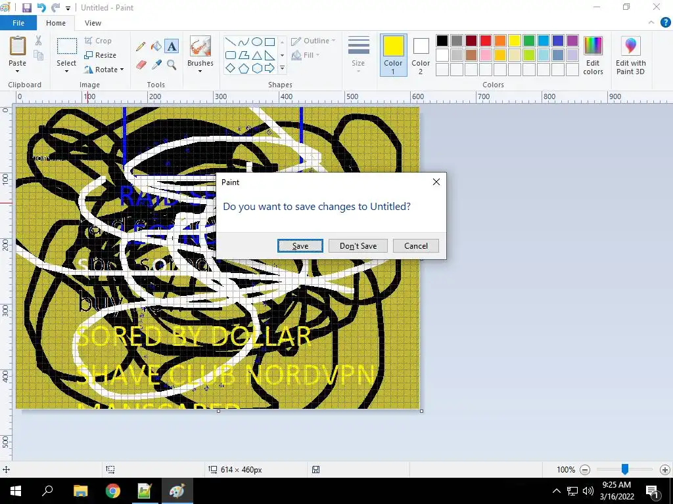Click the Resize button

[x=100, y=55]
